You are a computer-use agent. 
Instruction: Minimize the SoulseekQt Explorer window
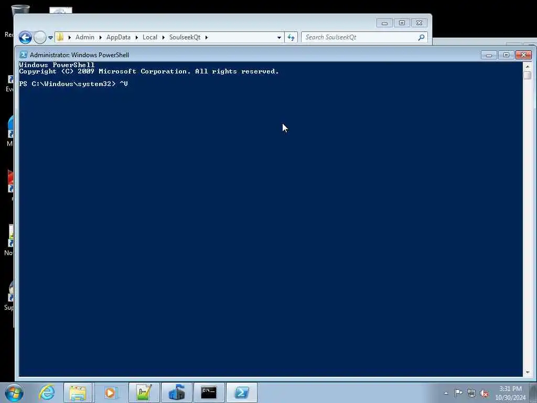pos(384,23)
